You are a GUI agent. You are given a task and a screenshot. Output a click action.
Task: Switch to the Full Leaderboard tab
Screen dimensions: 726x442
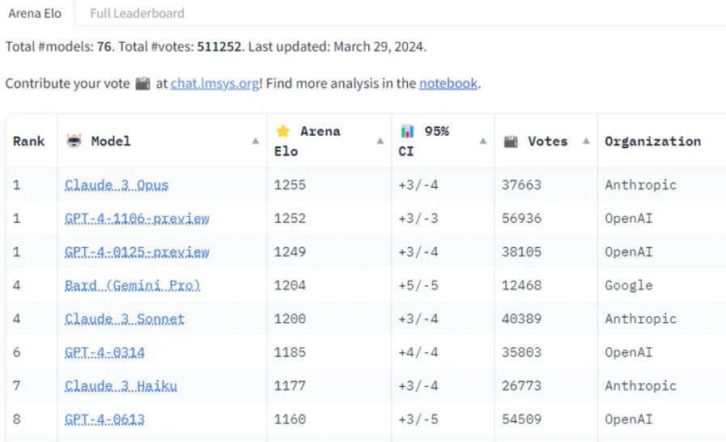(x=137, y=13)
